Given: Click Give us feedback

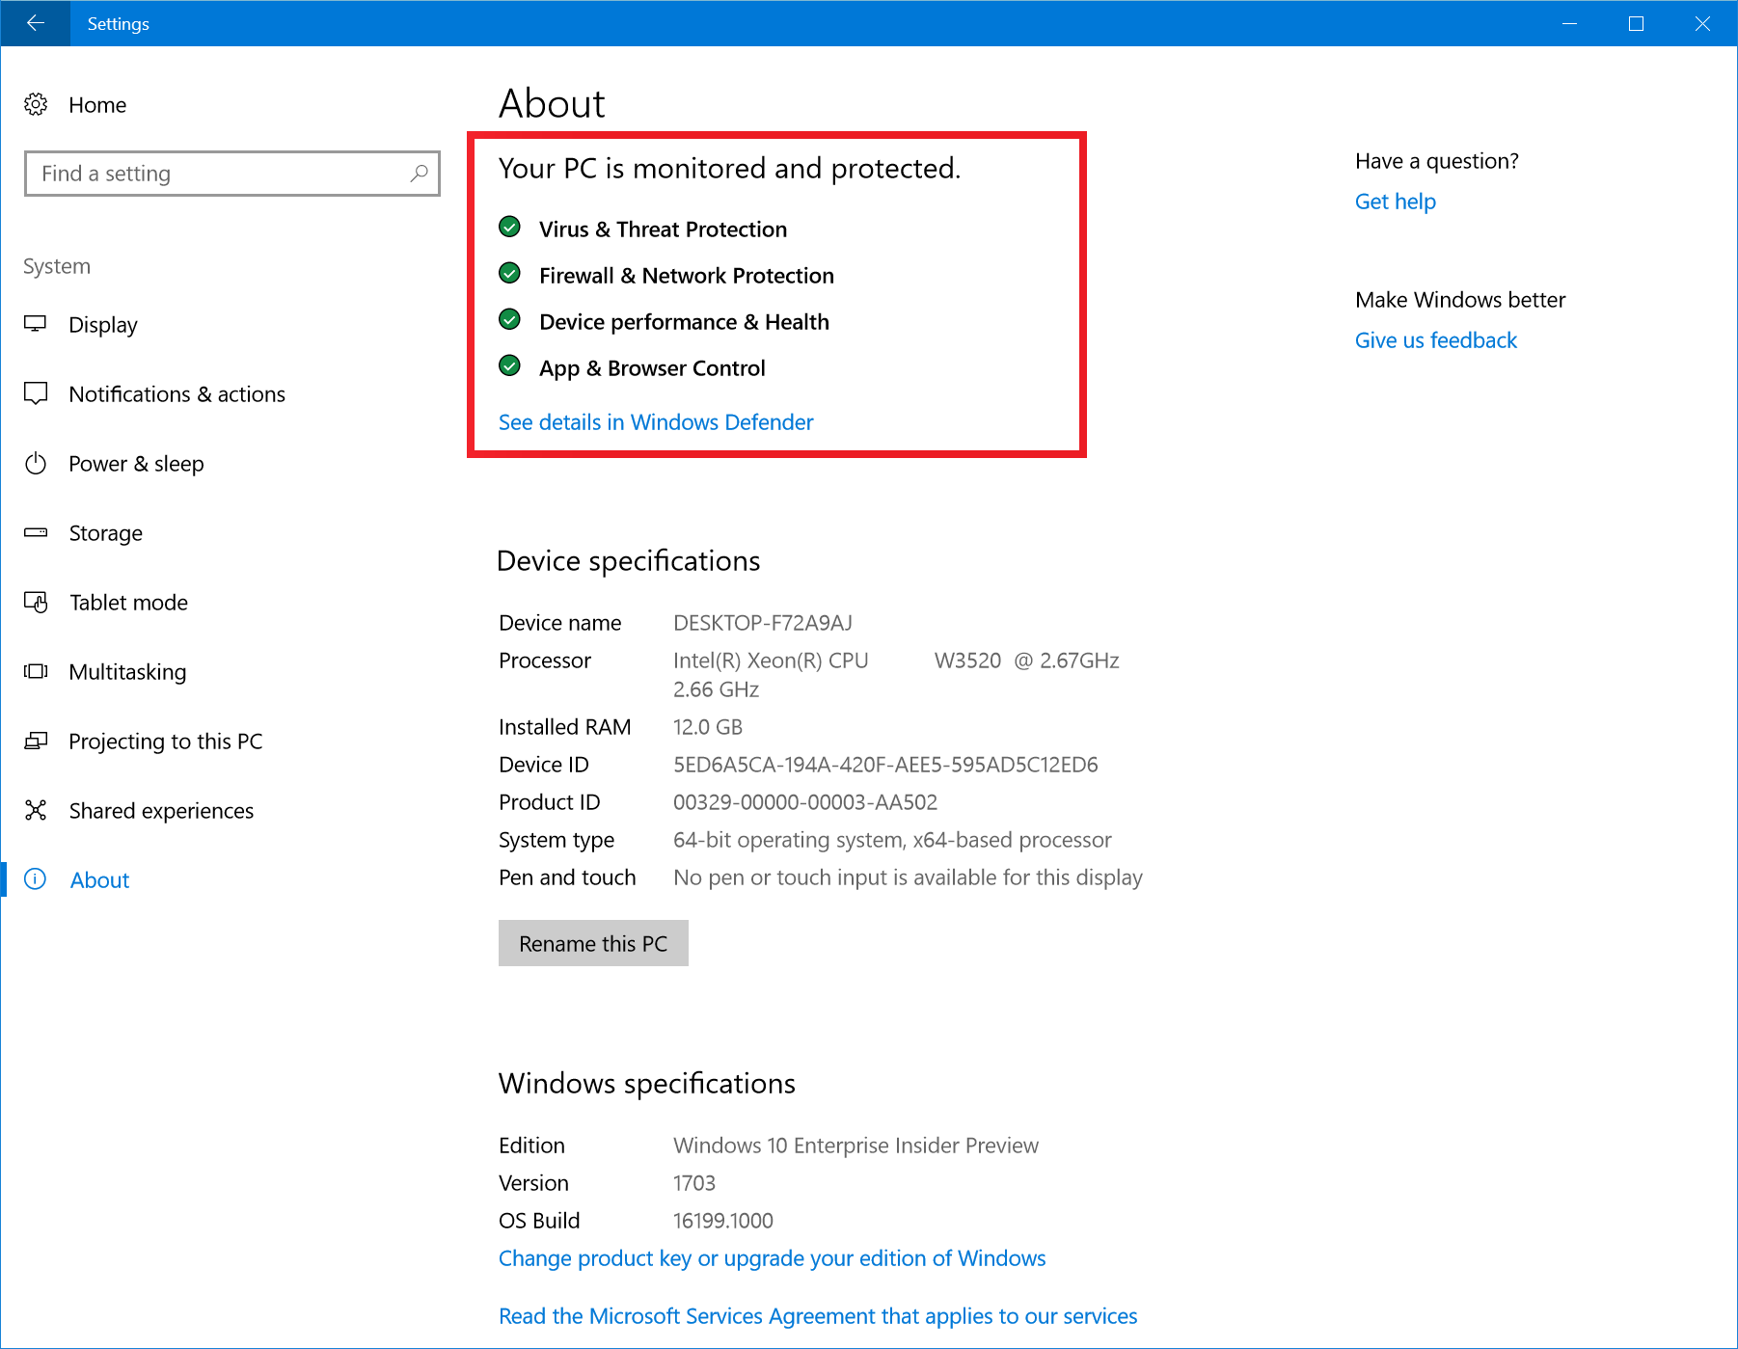Looking at the screenshot, I should [x=1435, y=339].
